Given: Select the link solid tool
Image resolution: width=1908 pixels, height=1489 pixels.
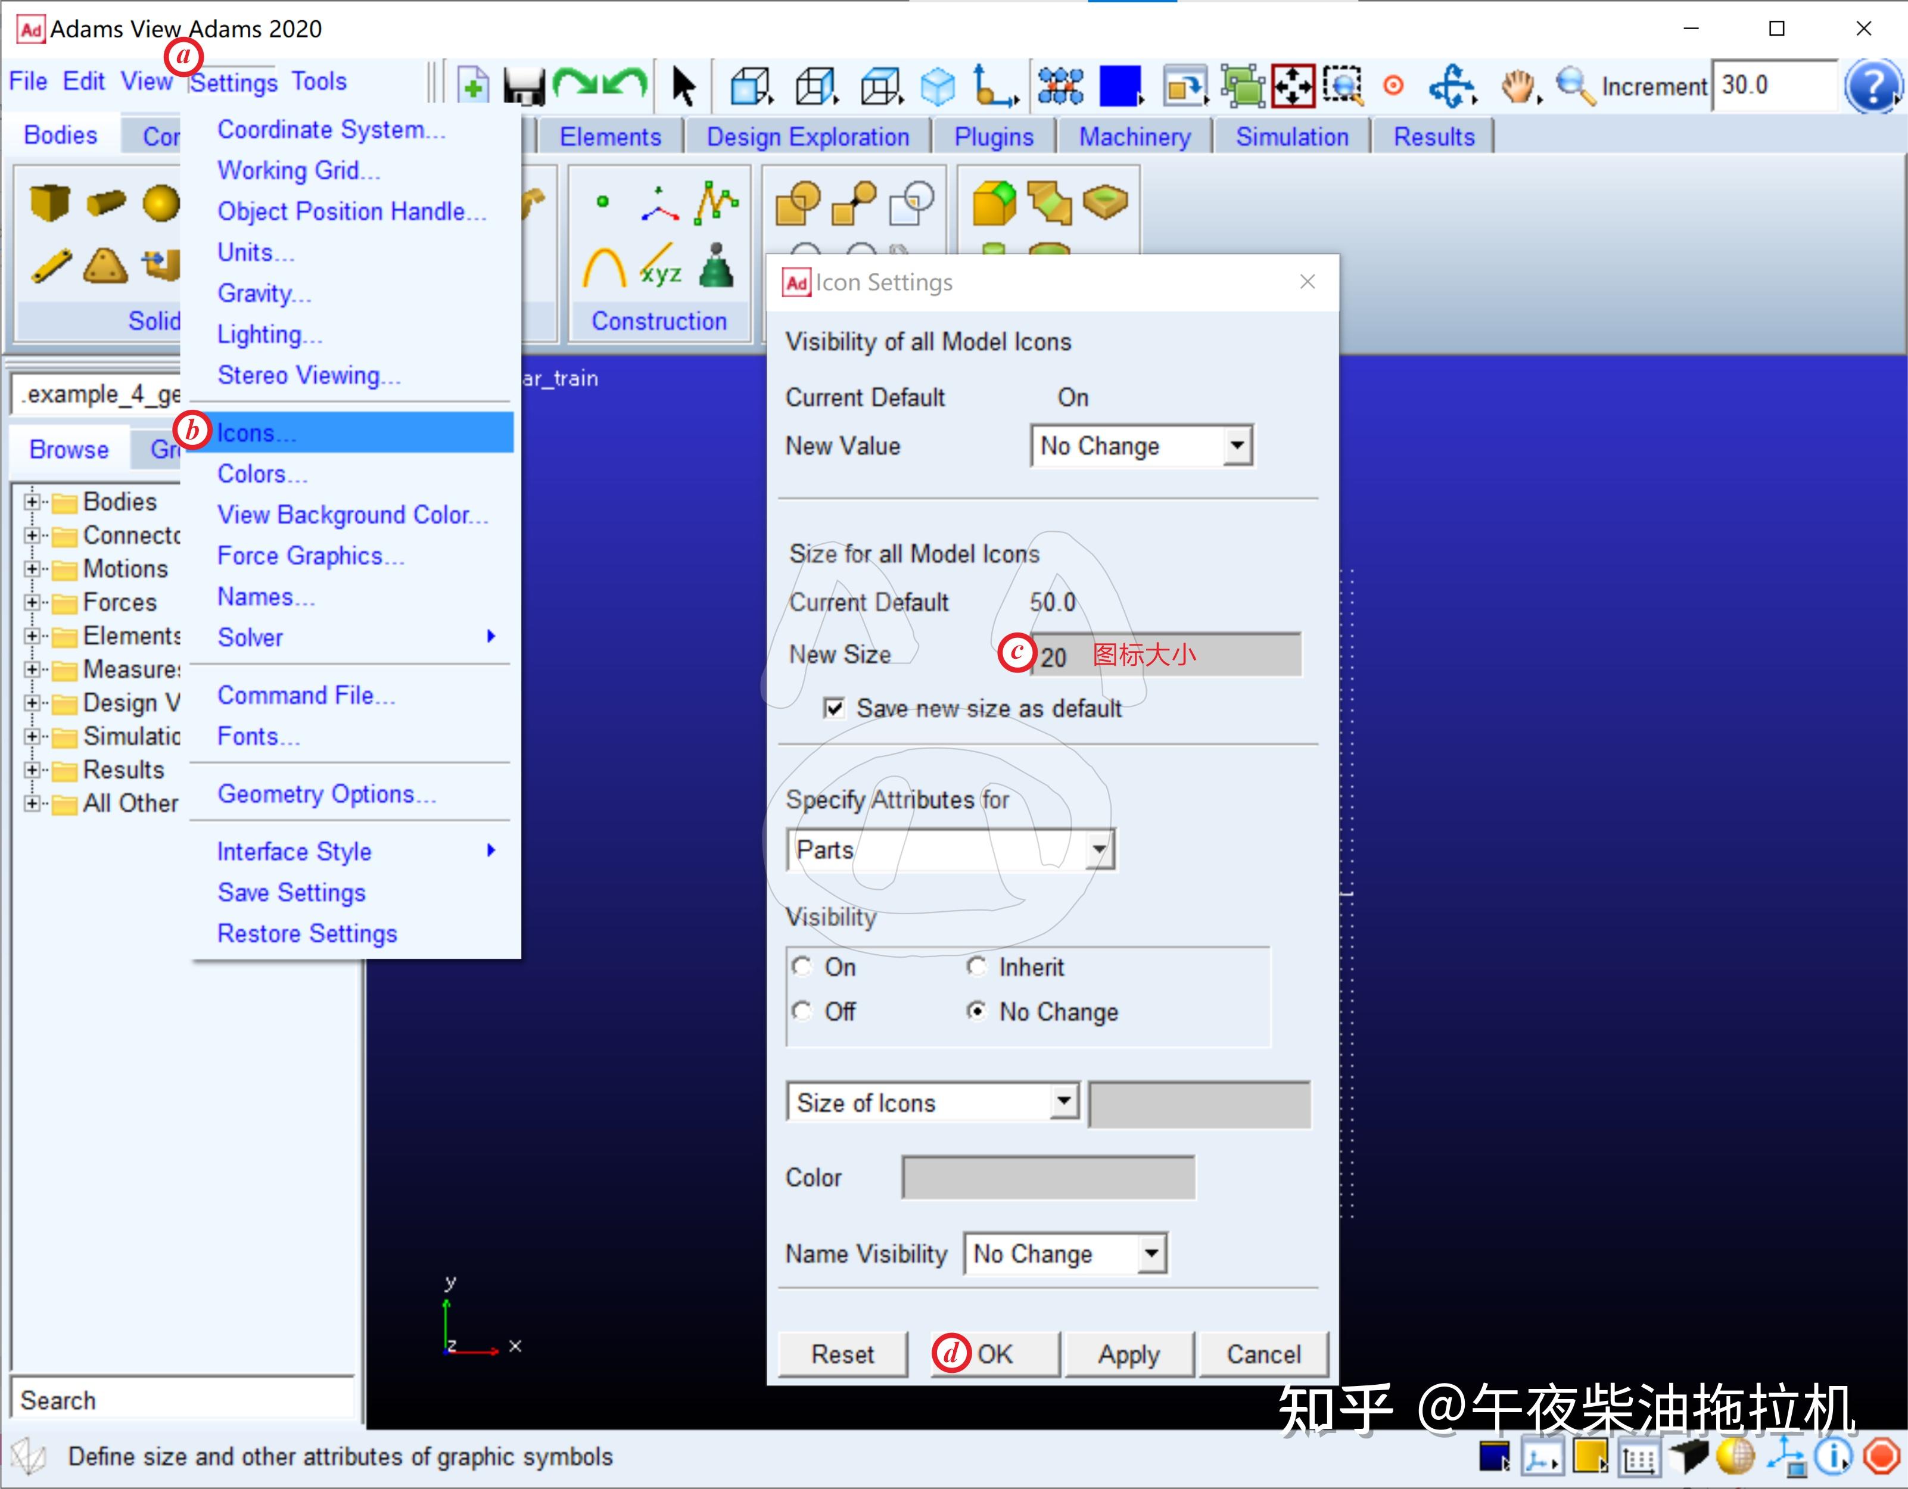Looking at the screenshot, I should (x=52, y=266).
